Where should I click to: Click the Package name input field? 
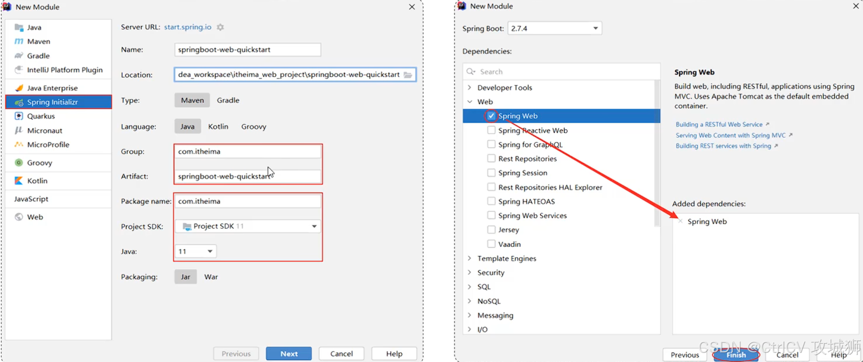(x=247, y=201)
